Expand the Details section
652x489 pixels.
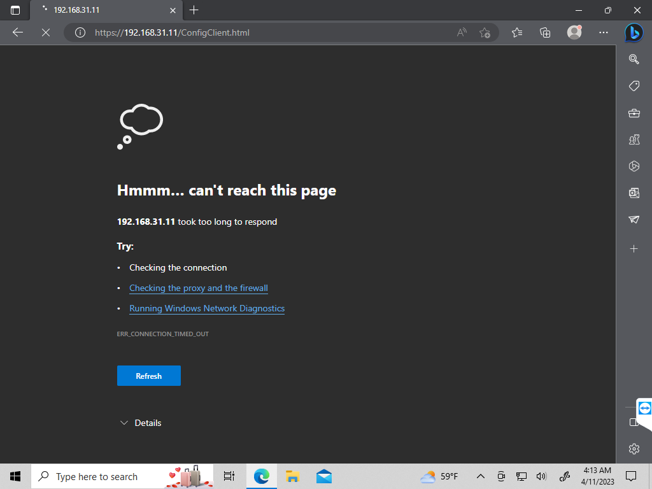coord(141,423)
